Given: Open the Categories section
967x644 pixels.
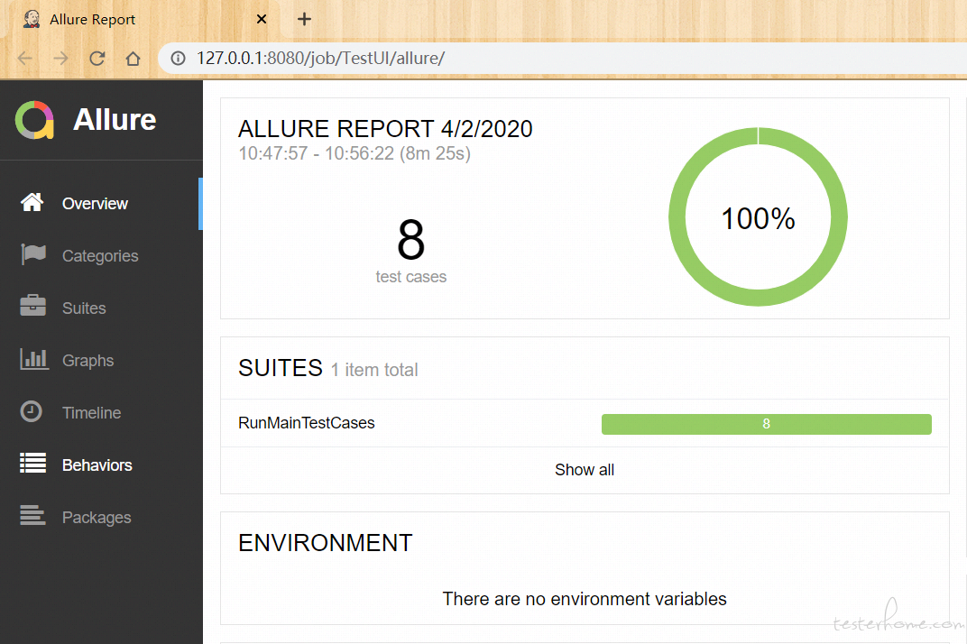Looking at the screenshot, I should [x=101, y=256].
